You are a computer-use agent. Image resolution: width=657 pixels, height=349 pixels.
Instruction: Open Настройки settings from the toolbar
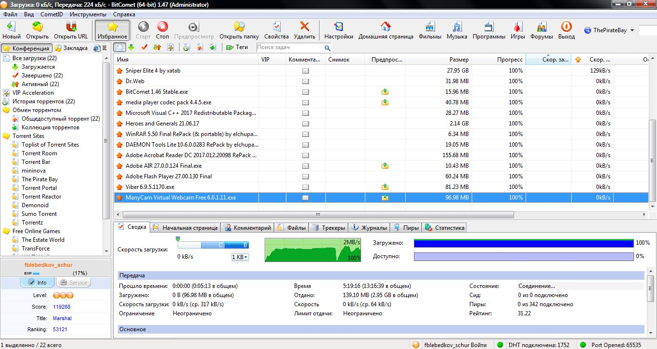[338, 27]
